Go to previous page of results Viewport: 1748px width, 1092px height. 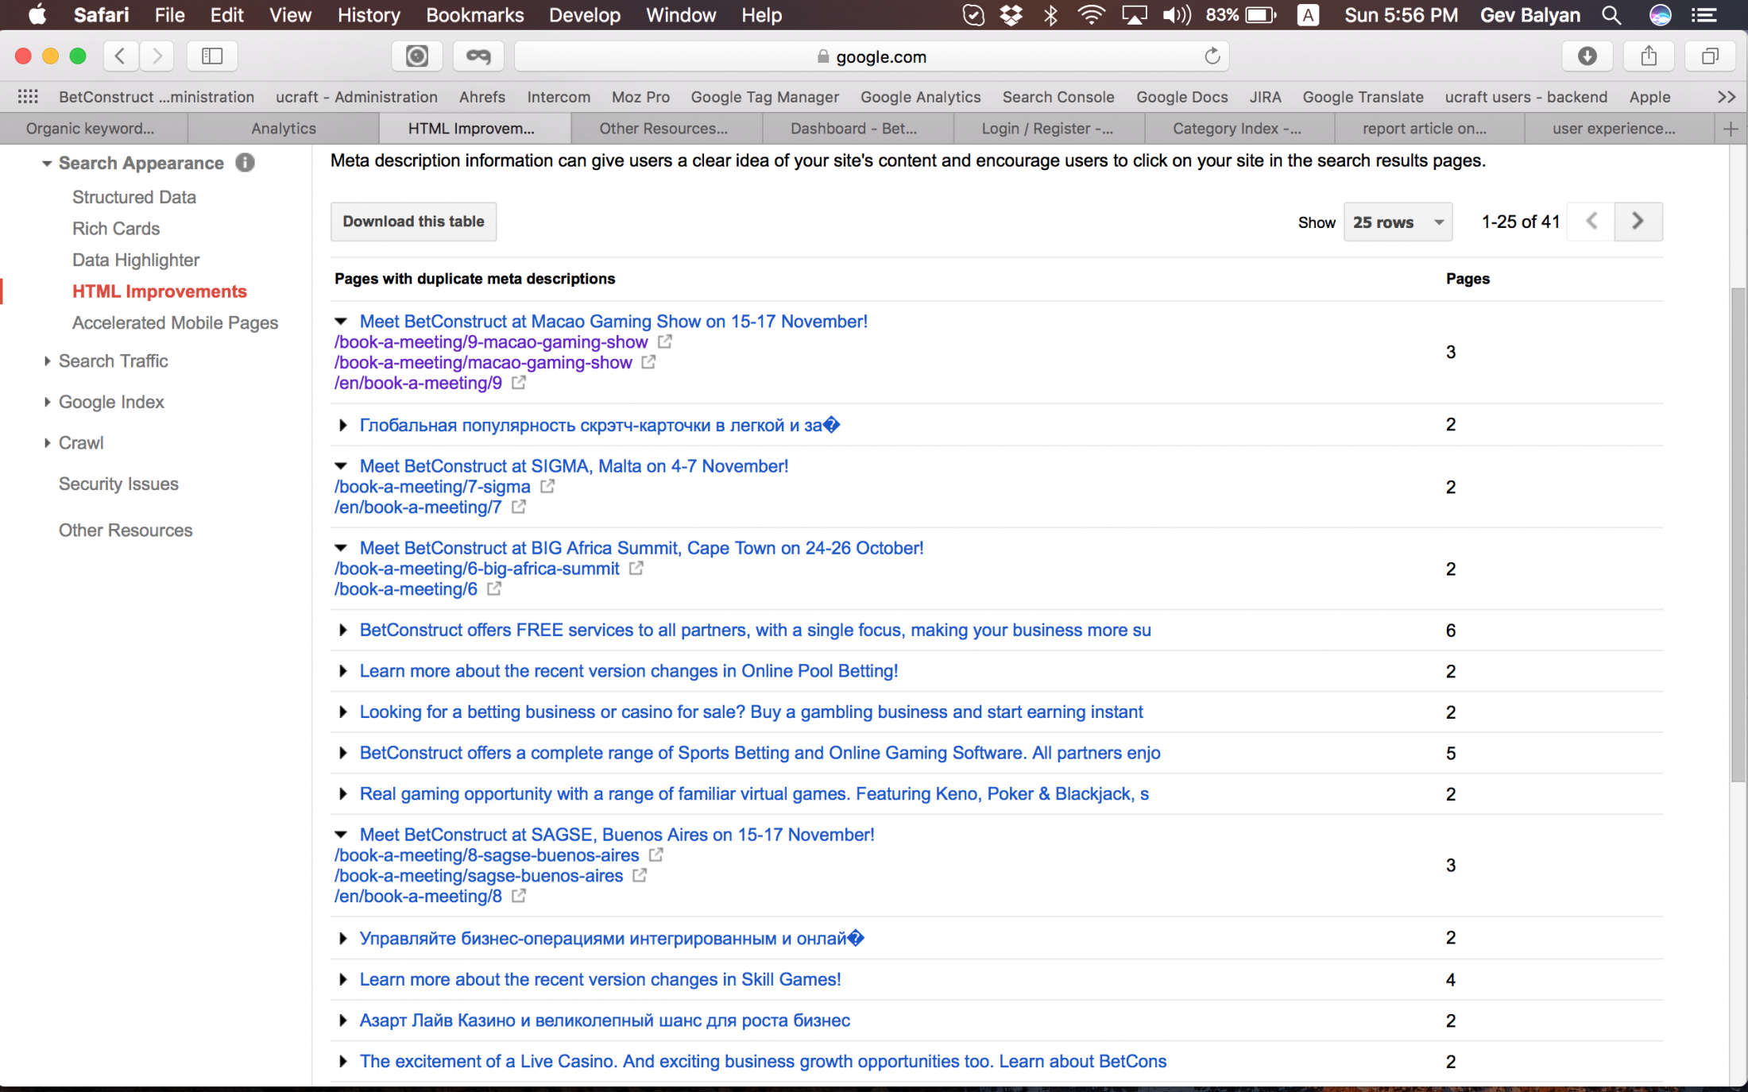coord(1591,222)
